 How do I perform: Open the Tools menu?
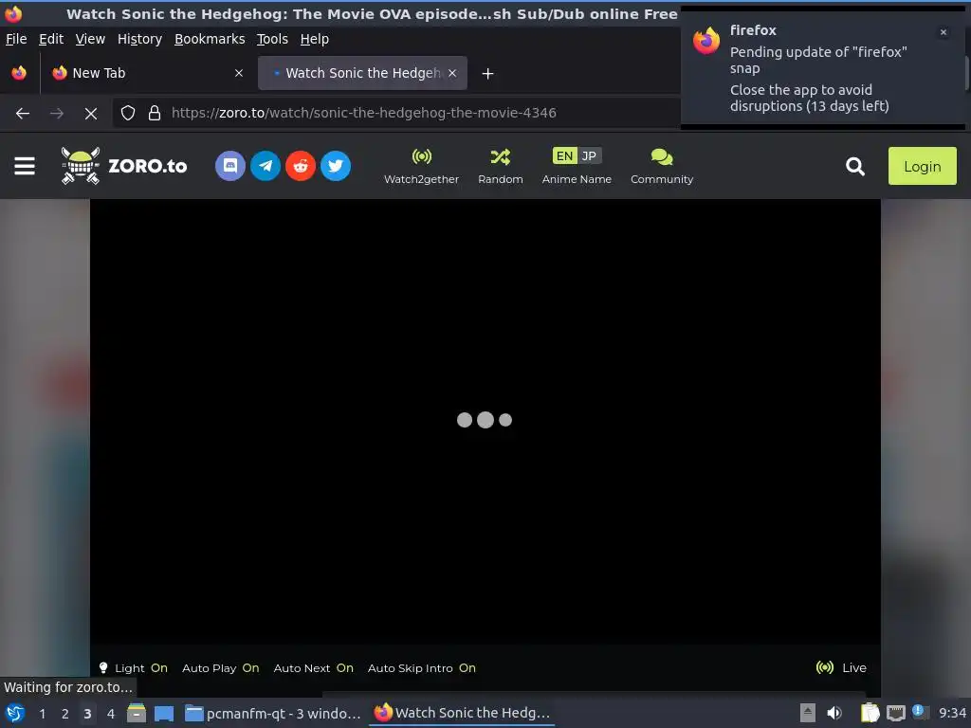pos(272,39)
